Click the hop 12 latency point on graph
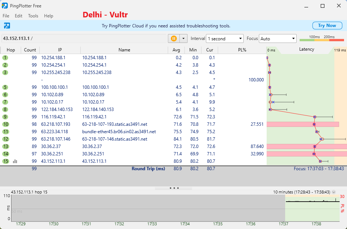 (322, 139)
